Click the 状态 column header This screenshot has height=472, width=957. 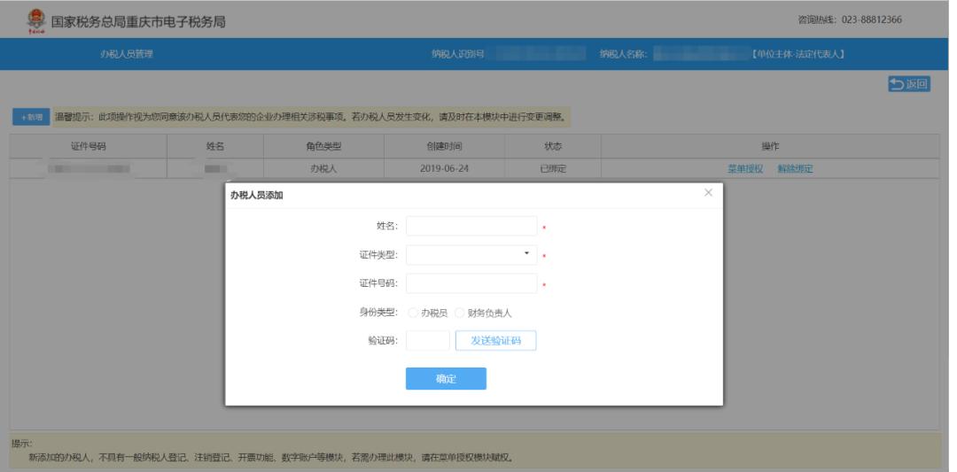[552, 145]
